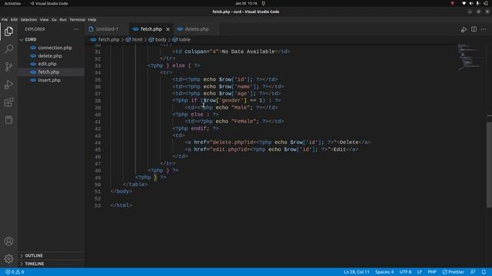Screen dimensions: 492x276
Task: Select the fetch.php tab
Action: click(x=151, y=29)
